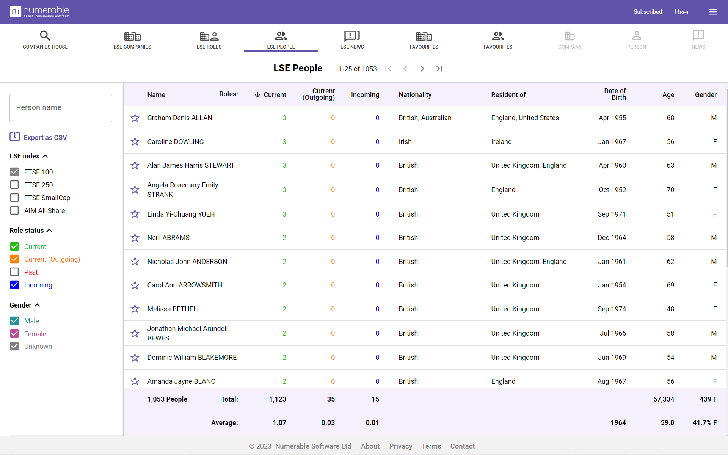The width and height of the screenshot is (728, 455).
Task: Focus the Person name search field
Action: point(61,108)
